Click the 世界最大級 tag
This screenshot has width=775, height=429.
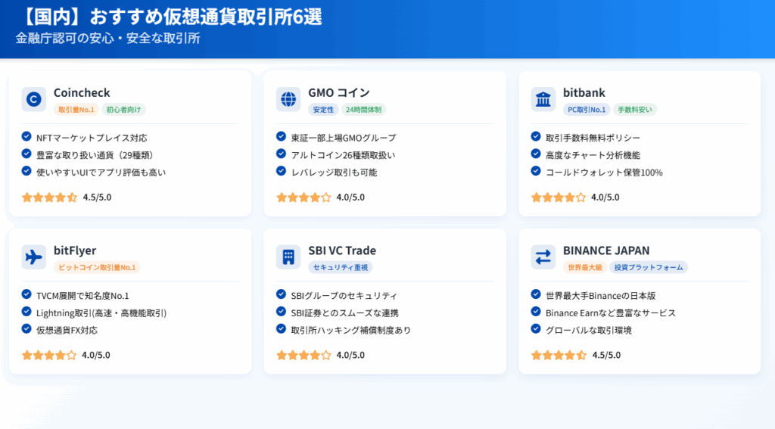click(x=585, y=267)
